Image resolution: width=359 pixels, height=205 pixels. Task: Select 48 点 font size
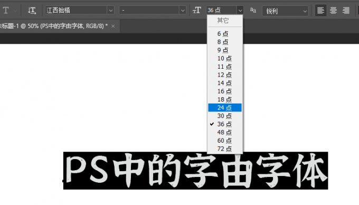coord(225,133)
